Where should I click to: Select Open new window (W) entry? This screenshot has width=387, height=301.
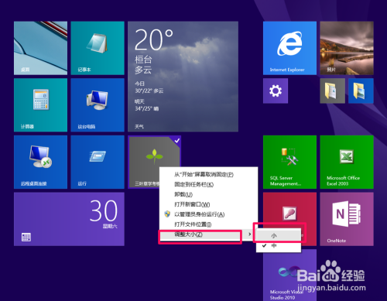pos(208,204)
